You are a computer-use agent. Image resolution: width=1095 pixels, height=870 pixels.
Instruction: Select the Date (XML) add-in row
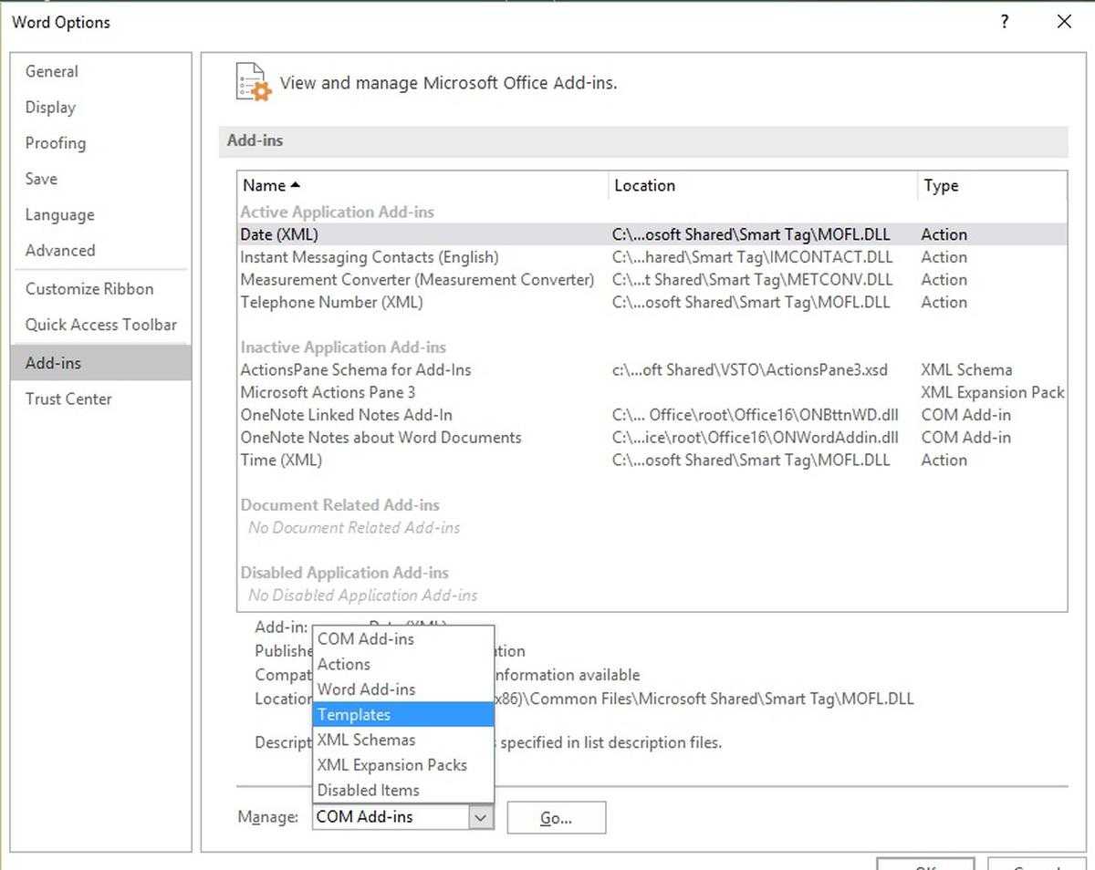[279, 234]
